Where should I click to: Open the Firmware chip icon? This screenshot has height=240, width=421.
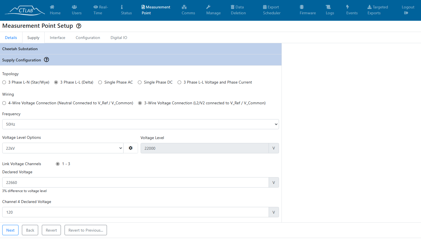(x=302, y=7)
